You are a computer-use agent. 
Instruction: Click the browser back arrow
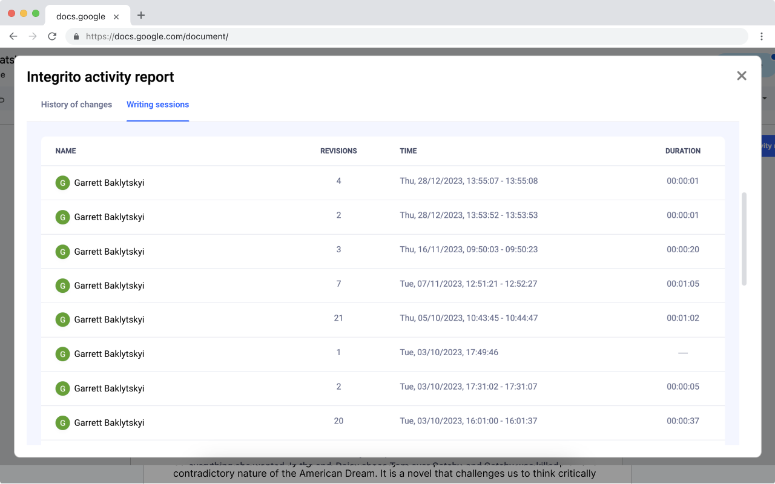click(x=13, y=36)
